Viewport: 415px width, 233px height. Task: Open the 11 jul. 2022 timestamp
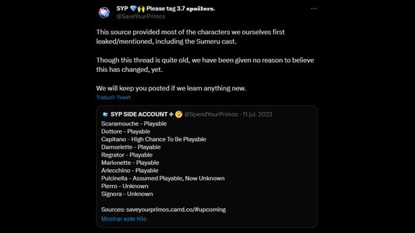click(257, 115)
